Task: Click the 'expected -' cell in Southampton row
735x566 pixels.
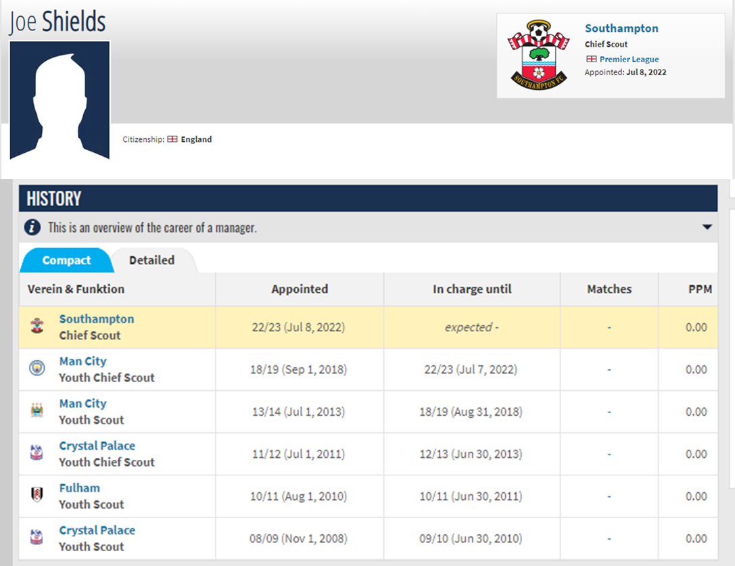Action: coord(471,327)
